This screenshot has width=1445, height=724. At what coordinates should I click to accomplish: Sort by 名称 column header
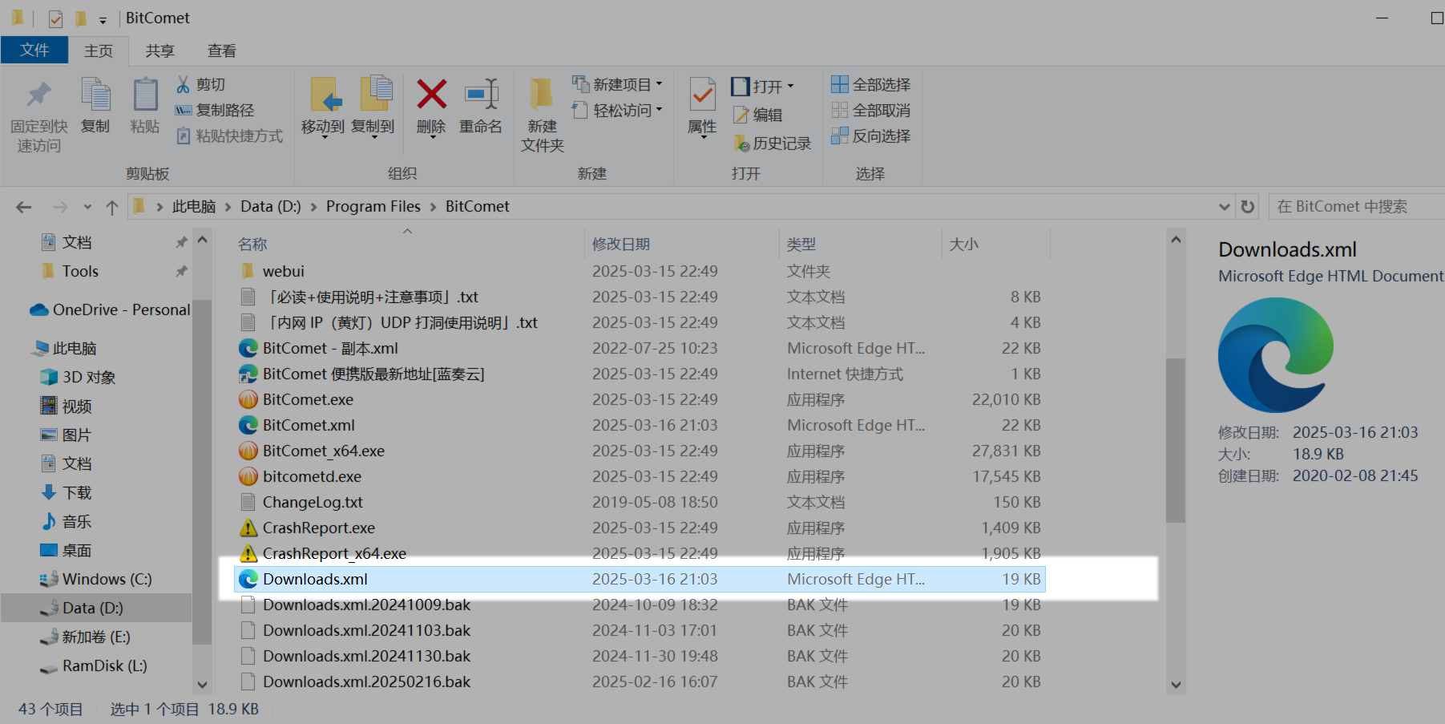(x=252, y=244)
